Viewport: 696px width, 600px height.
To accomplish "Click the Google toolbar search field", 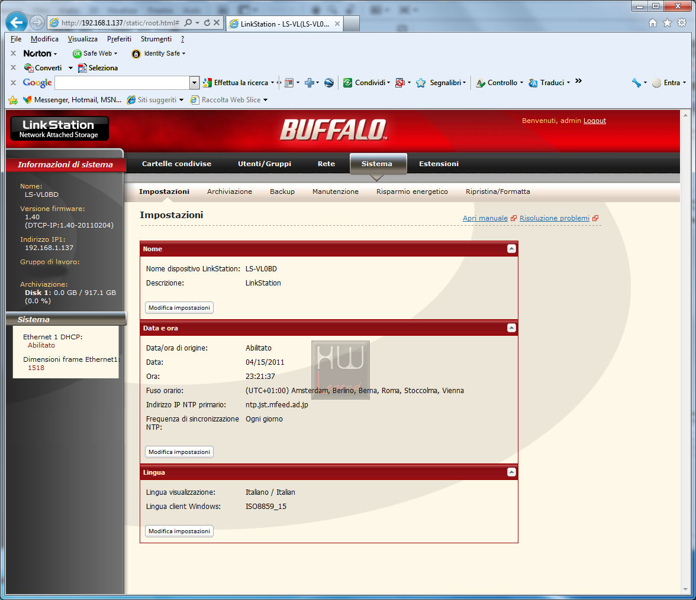I will [x=123, y=83].
